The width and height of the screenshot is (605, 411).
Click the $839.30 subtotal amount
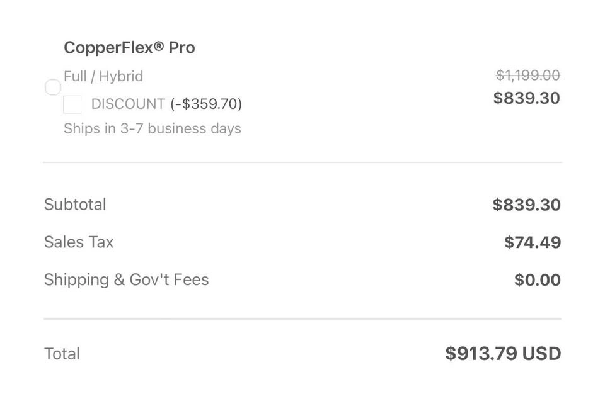click(526, 205)
